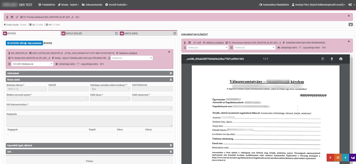Switch to the 02 NAPLÓ (KÜLSŐ) tab
356x164 pixels.
click(90, 33)
